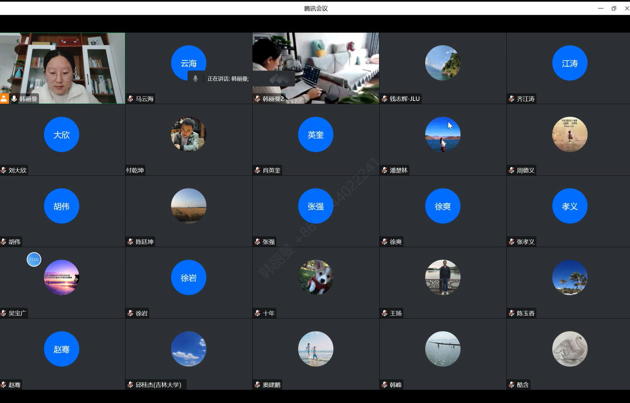Click the 腾讯会议 window title text
630x403 pixels.
tap(316, 8)
